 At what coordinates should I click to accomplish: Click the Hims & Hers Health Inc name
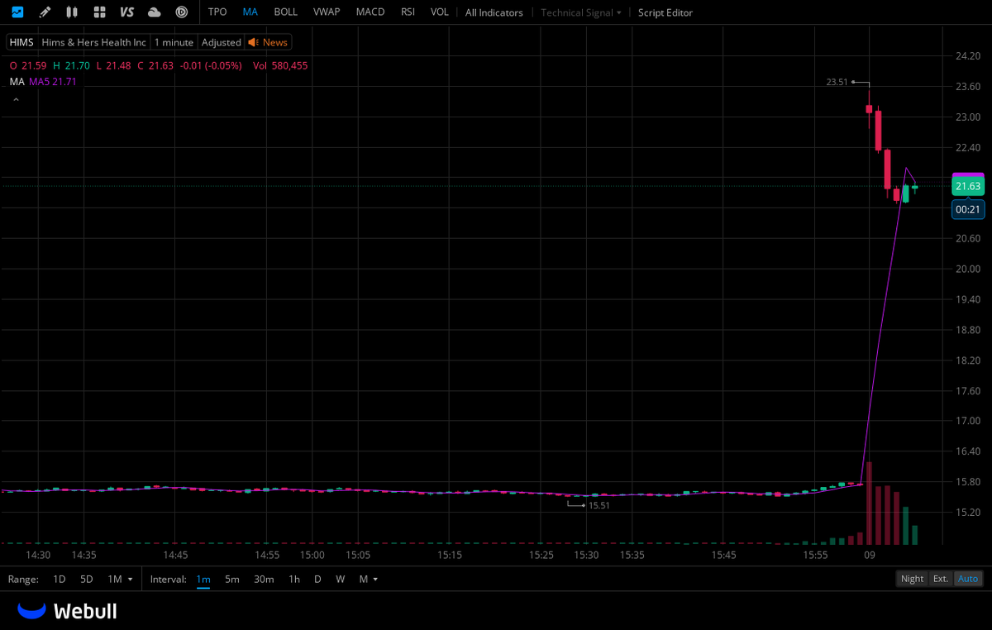coord(94,42)
